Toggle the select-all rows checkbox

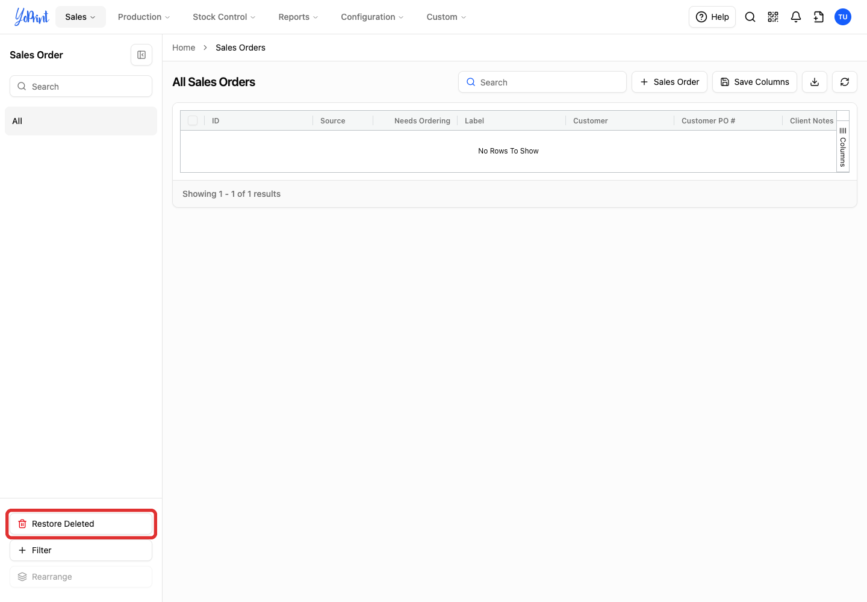coord(193,120)
